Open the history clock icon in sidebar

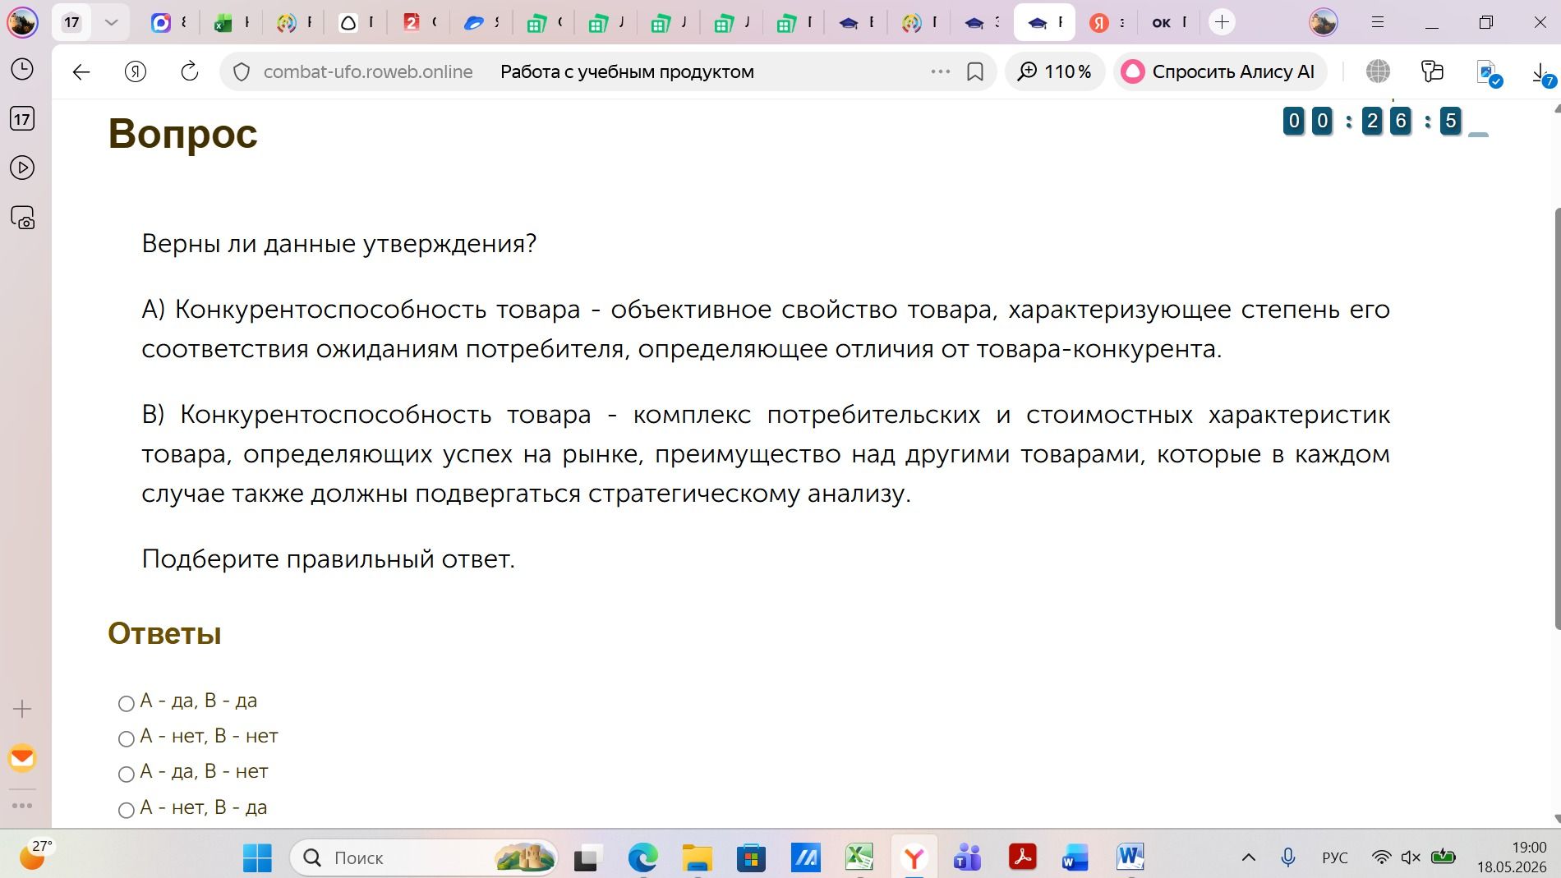tap(22, 69)
